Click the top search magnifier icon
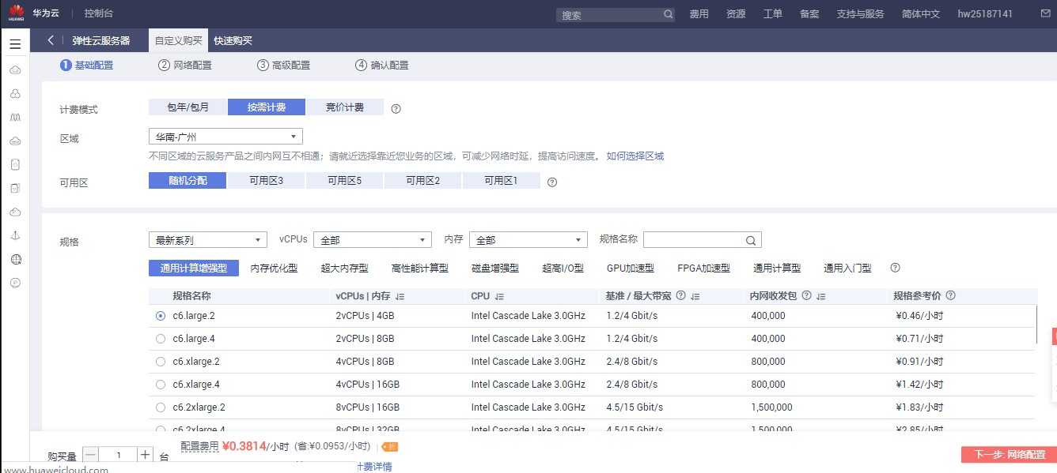The image size is (1057, 473). click(669, 14)
